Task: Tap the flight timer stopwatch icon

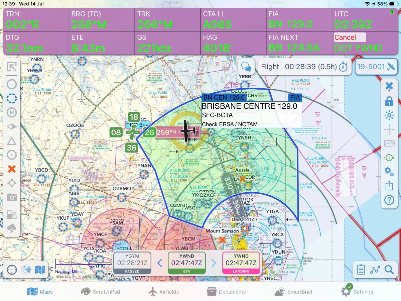Action: pos(343,67)
